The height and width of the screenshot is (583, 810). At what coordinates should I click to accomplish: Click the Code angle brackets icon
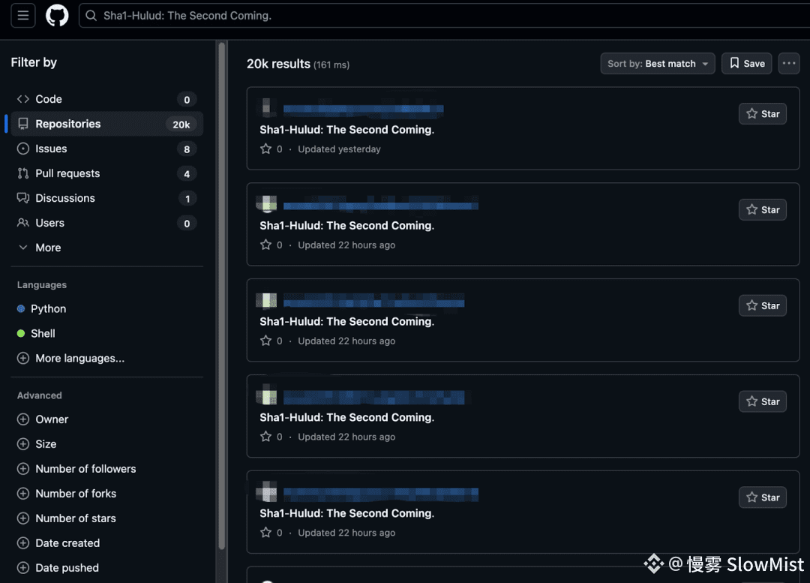click(x=22, y=99)
